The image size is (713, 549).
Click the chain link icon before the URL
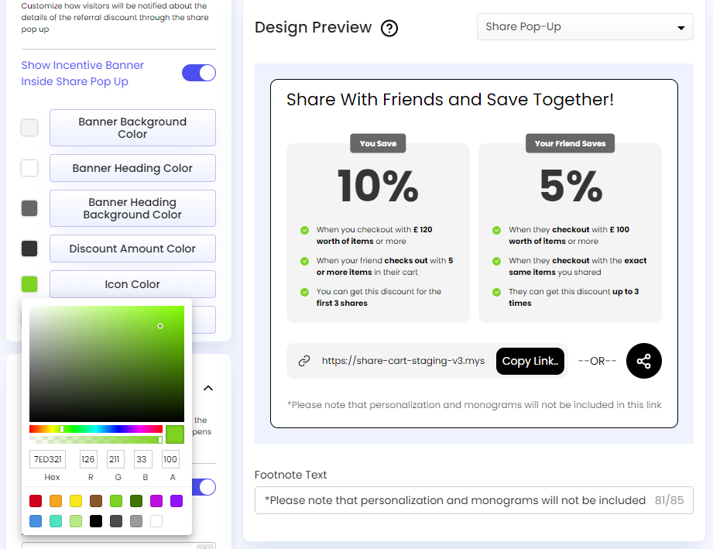tap(304, 361)
